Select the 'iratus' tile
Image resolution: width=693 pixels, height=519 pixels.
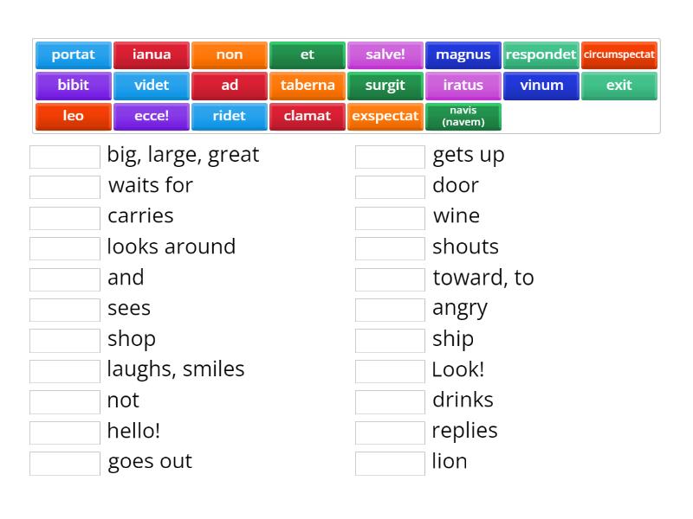tap(463, 85)
